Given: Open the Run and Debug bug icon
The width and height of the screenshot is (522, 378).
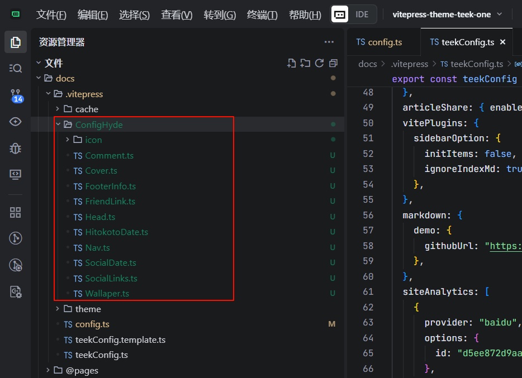Looking at the screenshot, I should [x=16, y=148].
